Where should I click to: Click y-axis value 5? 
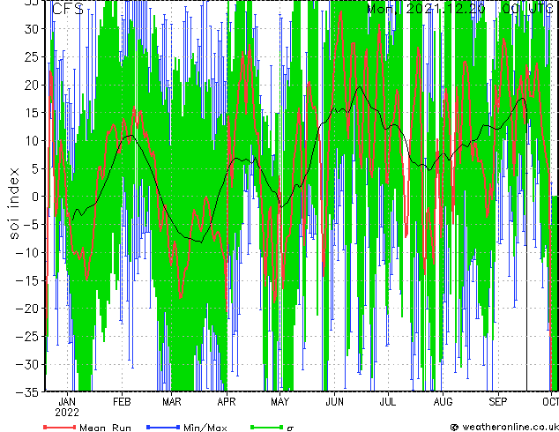pos(35,168)
